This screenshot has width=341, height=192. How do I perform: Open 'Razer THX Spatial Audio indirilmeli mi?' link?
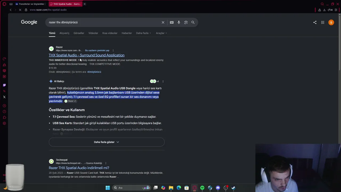click(x=79, y=168)
